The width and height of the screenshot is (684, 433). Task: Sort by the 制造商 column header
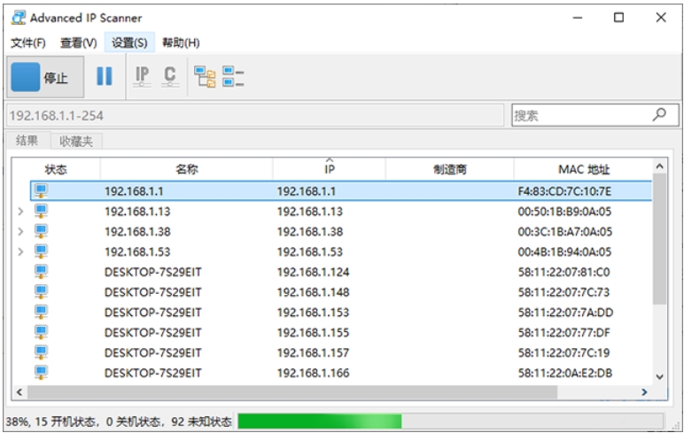[x=450, y=169]
